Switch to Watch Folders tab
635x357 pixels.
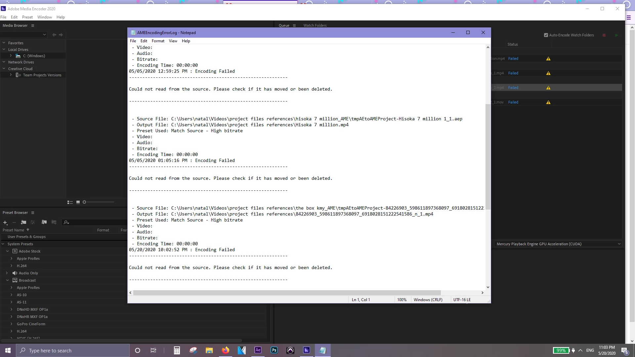(315, 25)
